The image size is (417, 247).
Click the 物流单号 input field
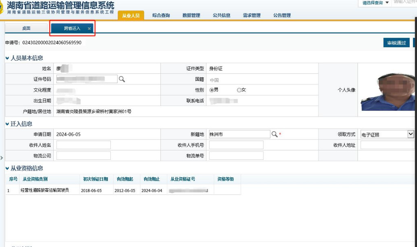click(236, 156)
